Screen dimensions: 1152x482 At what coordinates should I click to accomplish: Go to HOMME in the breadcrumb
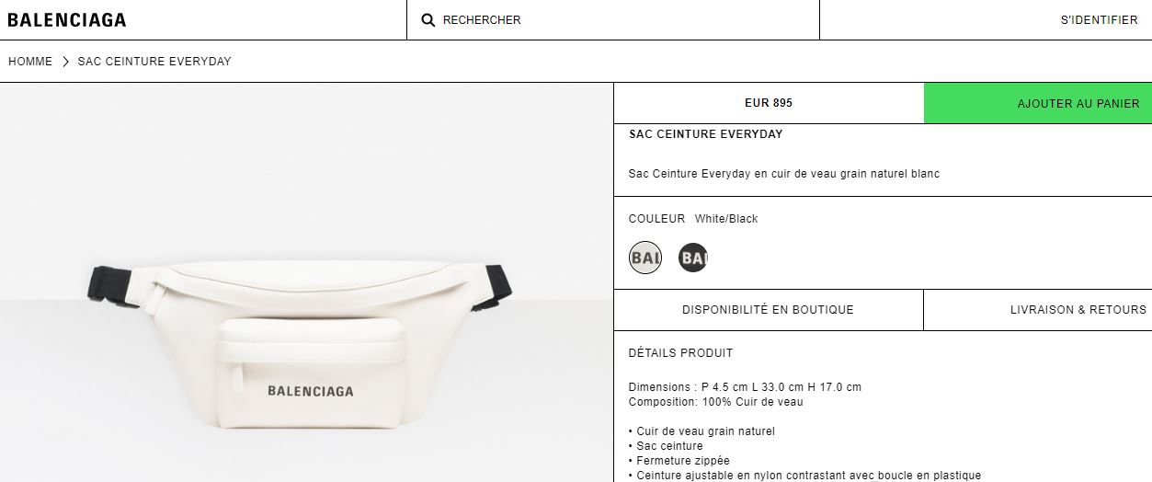coord(30,62)
